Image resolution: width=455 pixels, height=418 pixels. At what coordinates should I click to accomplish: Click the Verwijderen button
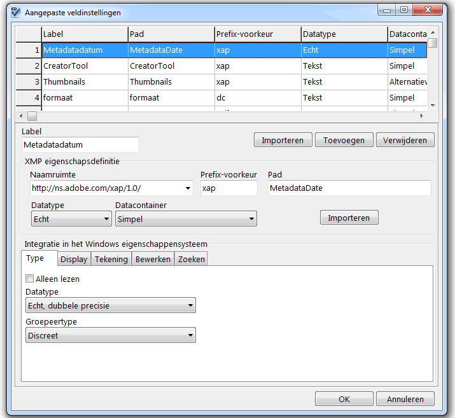[405, 140]
